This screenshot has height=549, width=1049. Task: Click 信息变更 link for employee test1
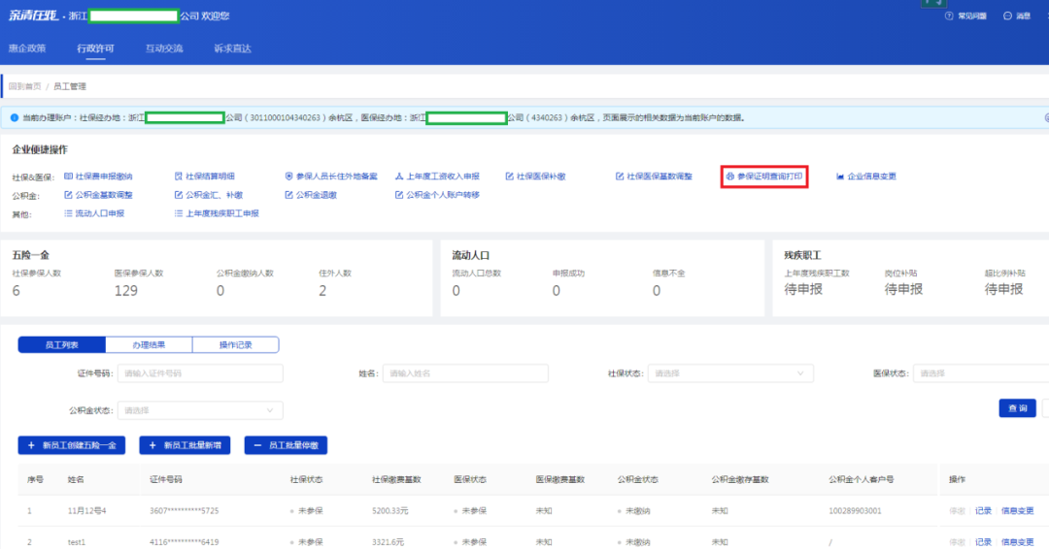tap(1017, 541)
